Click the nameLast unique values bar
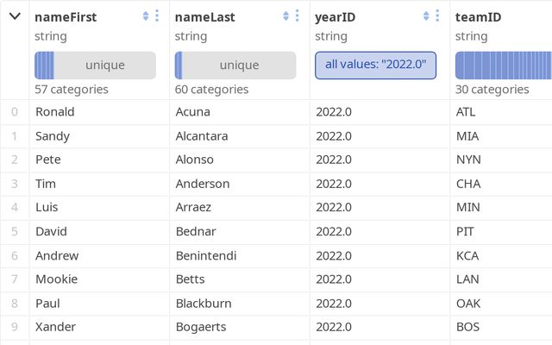This screenshot has height=345, width=552. pyautogui.click(x=235, y=66)
